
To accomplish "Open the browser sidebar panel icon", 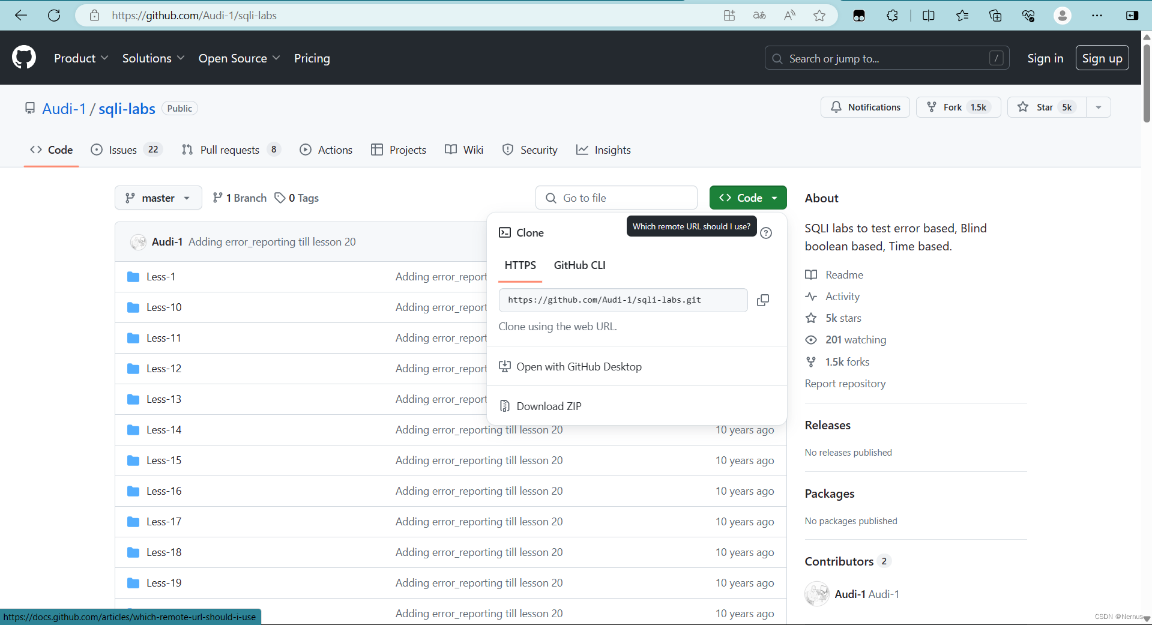I will tap(1132, 16).
